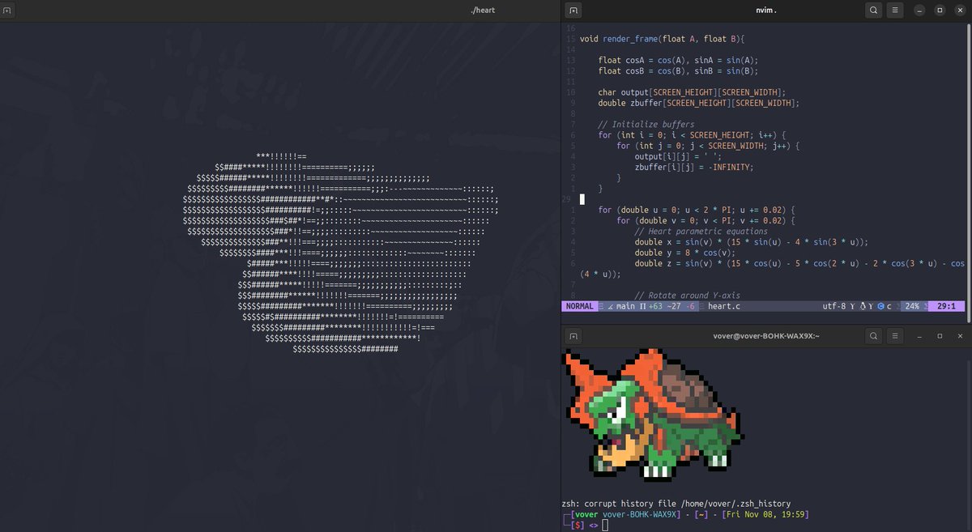The width and height of the screenshot is (972, 532).
Task: Click the ./heart window title
Action: coord(482,11)
